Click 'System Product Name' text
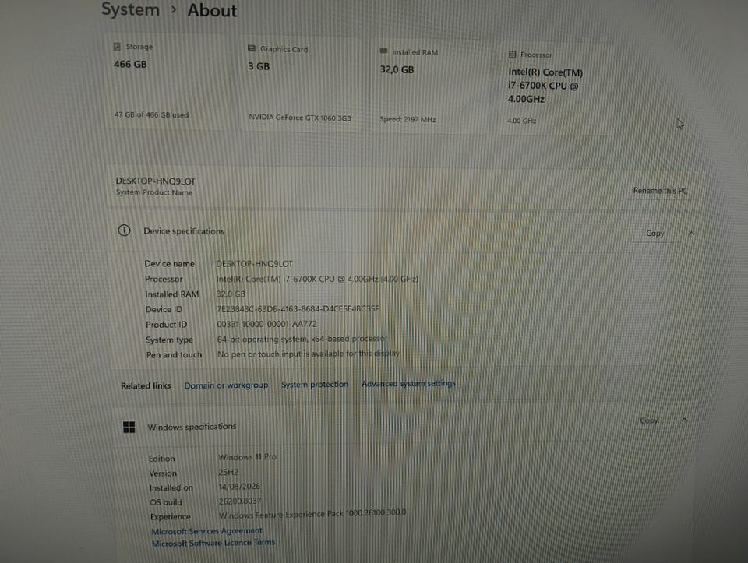This screenshot has height=563, width=748. 154,192
